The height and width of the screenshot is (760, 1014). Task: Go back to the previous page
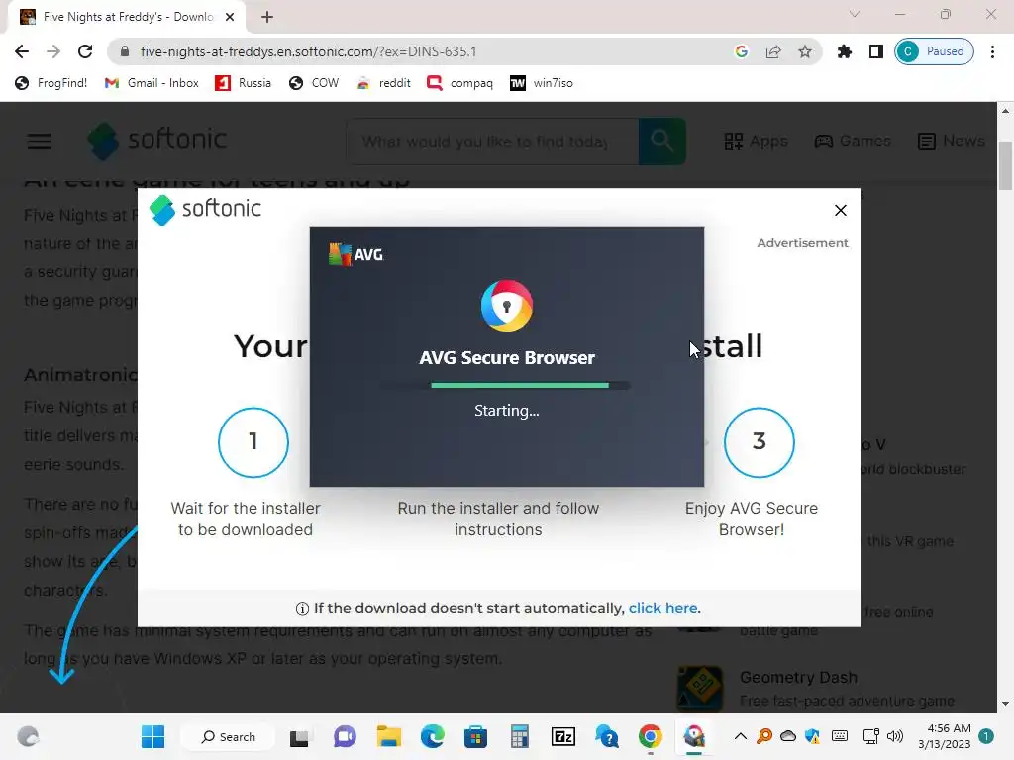[x=22, y=51]
